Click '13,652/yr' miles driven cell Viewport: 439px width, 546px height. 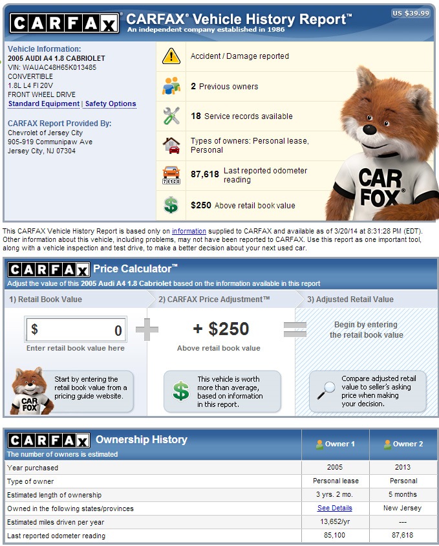335,521
